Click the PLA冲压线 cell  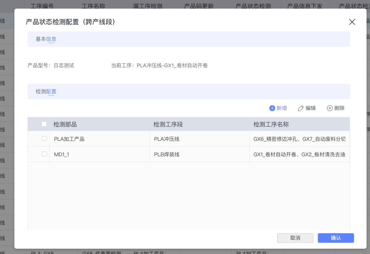(167, 139)
